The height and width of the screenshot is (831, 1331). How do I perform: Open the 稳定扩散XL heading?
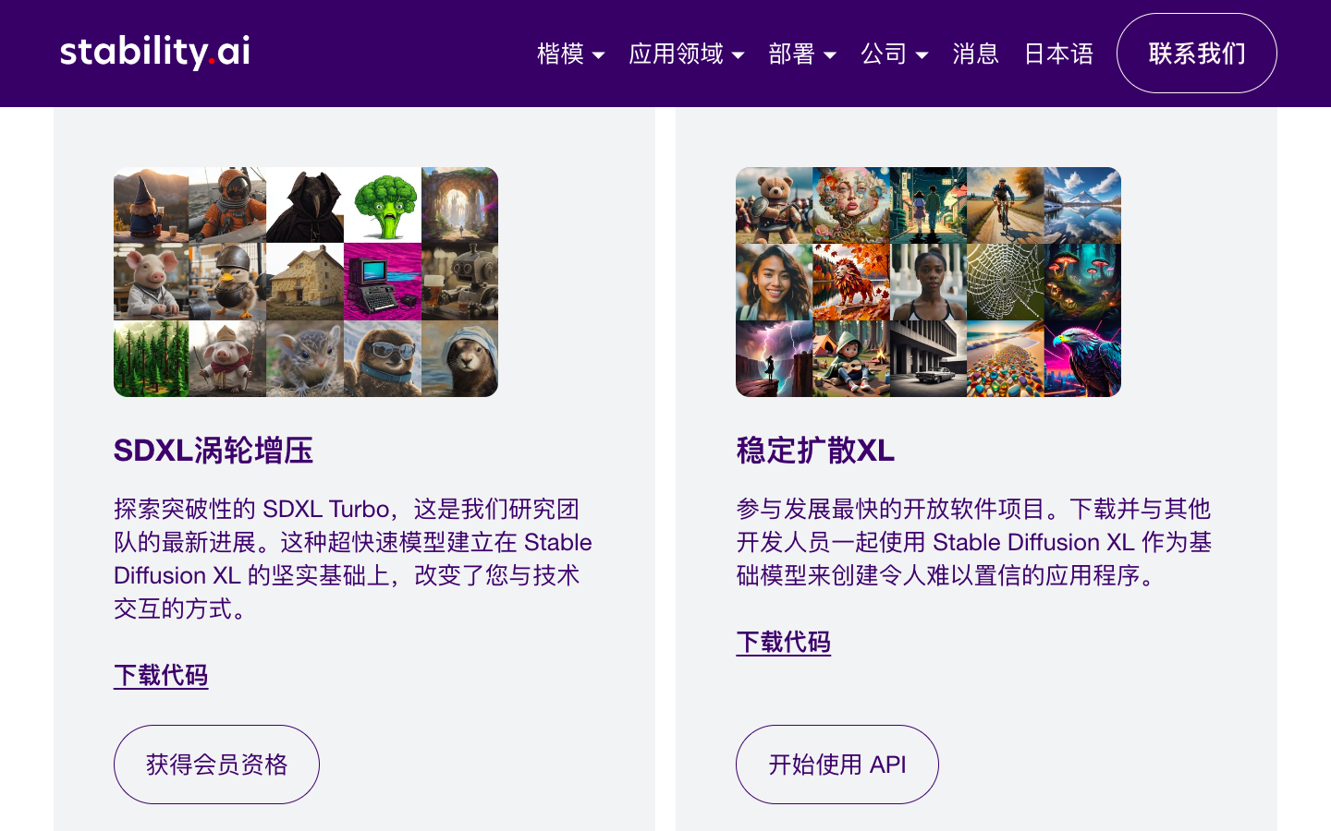pyautogui.click(x=815, y=451)
